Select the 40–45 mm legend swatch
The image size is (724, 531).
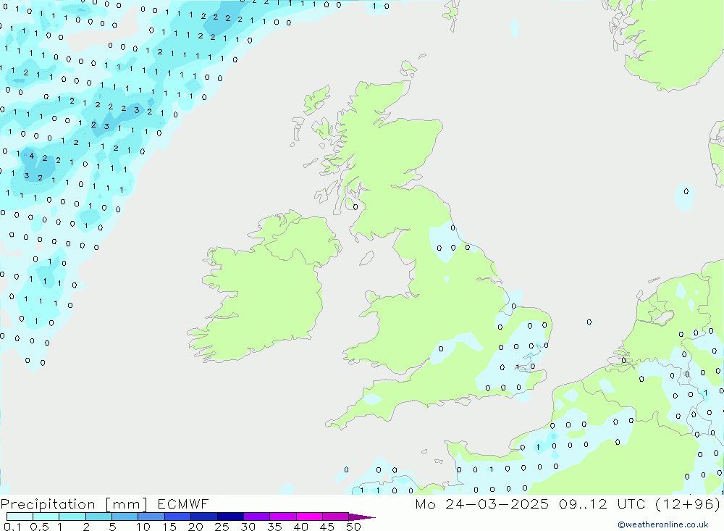[309, 517]
